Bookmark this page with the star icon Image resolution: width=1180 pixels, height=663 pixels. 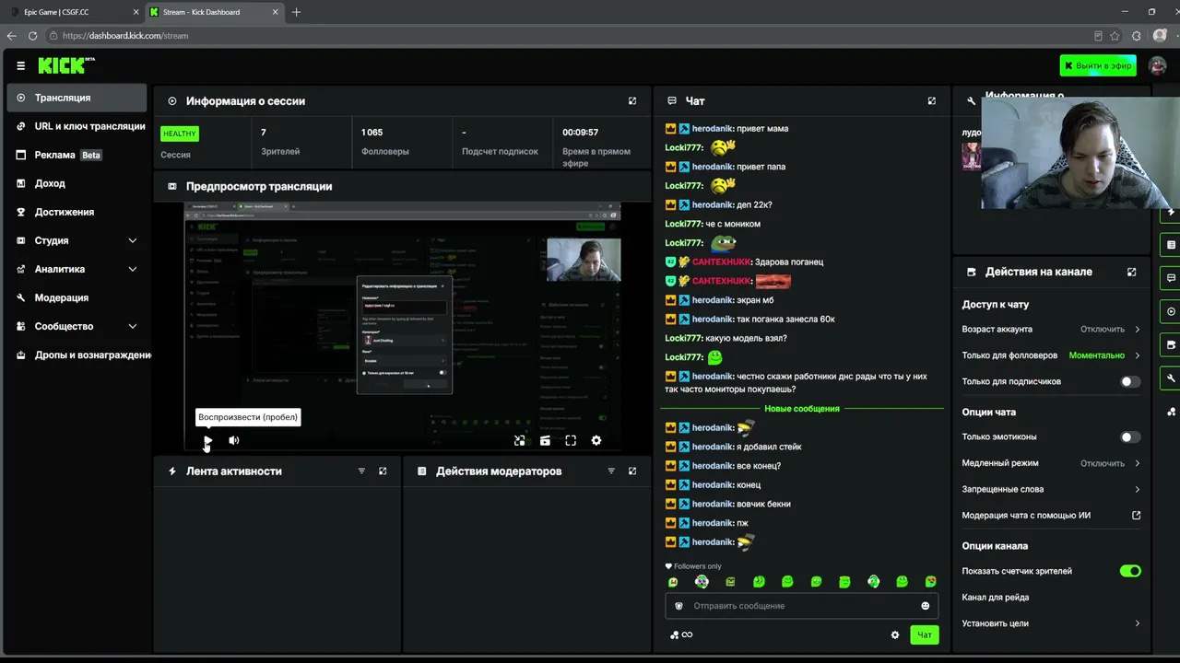point(1115,36)
